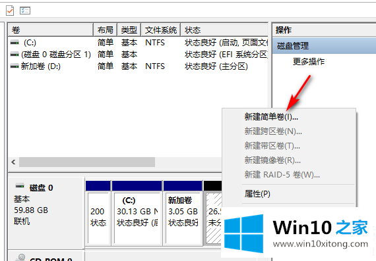Click NTFS file system cell of (C:)
Image resolution: width=376 pixels, height=261 pixels.
coord(155,43)
